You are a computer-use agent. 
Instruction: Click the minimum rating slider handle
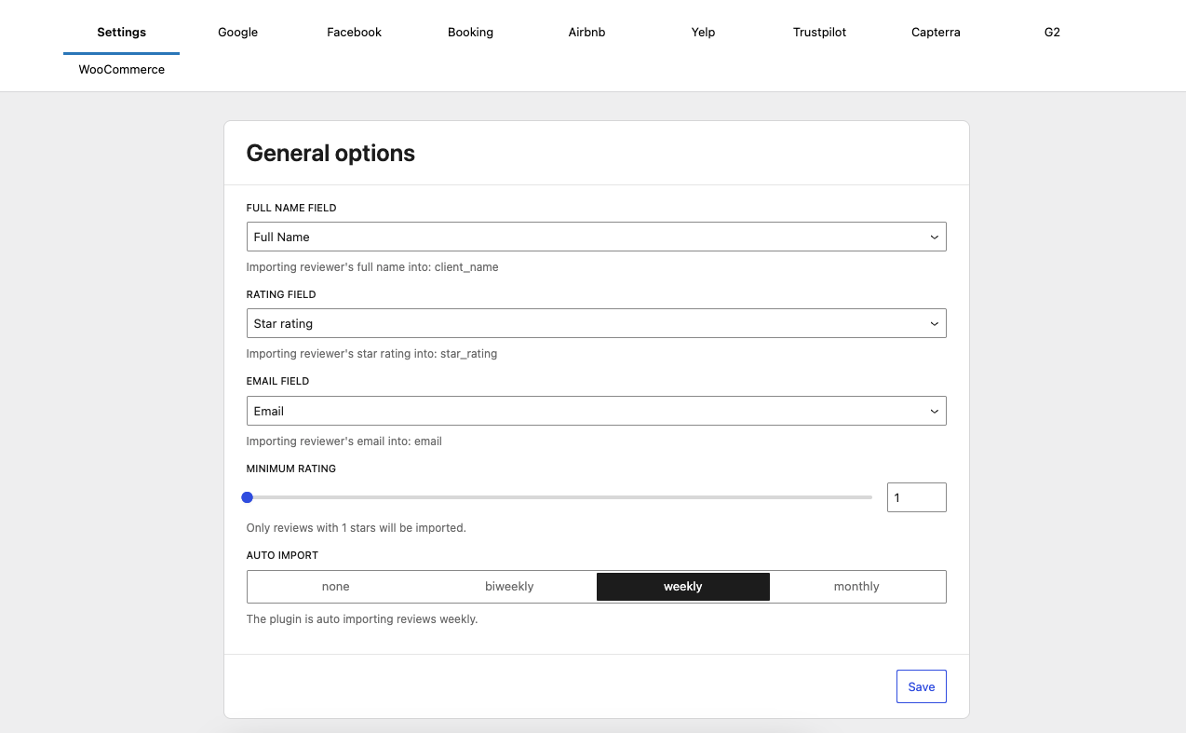tap(247, 497)
